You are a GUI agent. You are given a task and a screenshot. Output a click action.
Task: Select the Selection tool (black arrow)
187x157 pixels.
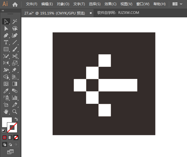[6, 22]
